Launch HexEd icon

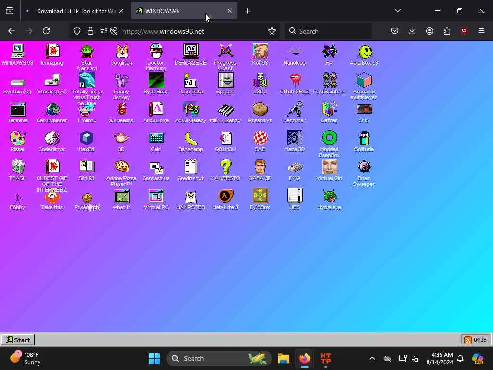pos(87,138)
